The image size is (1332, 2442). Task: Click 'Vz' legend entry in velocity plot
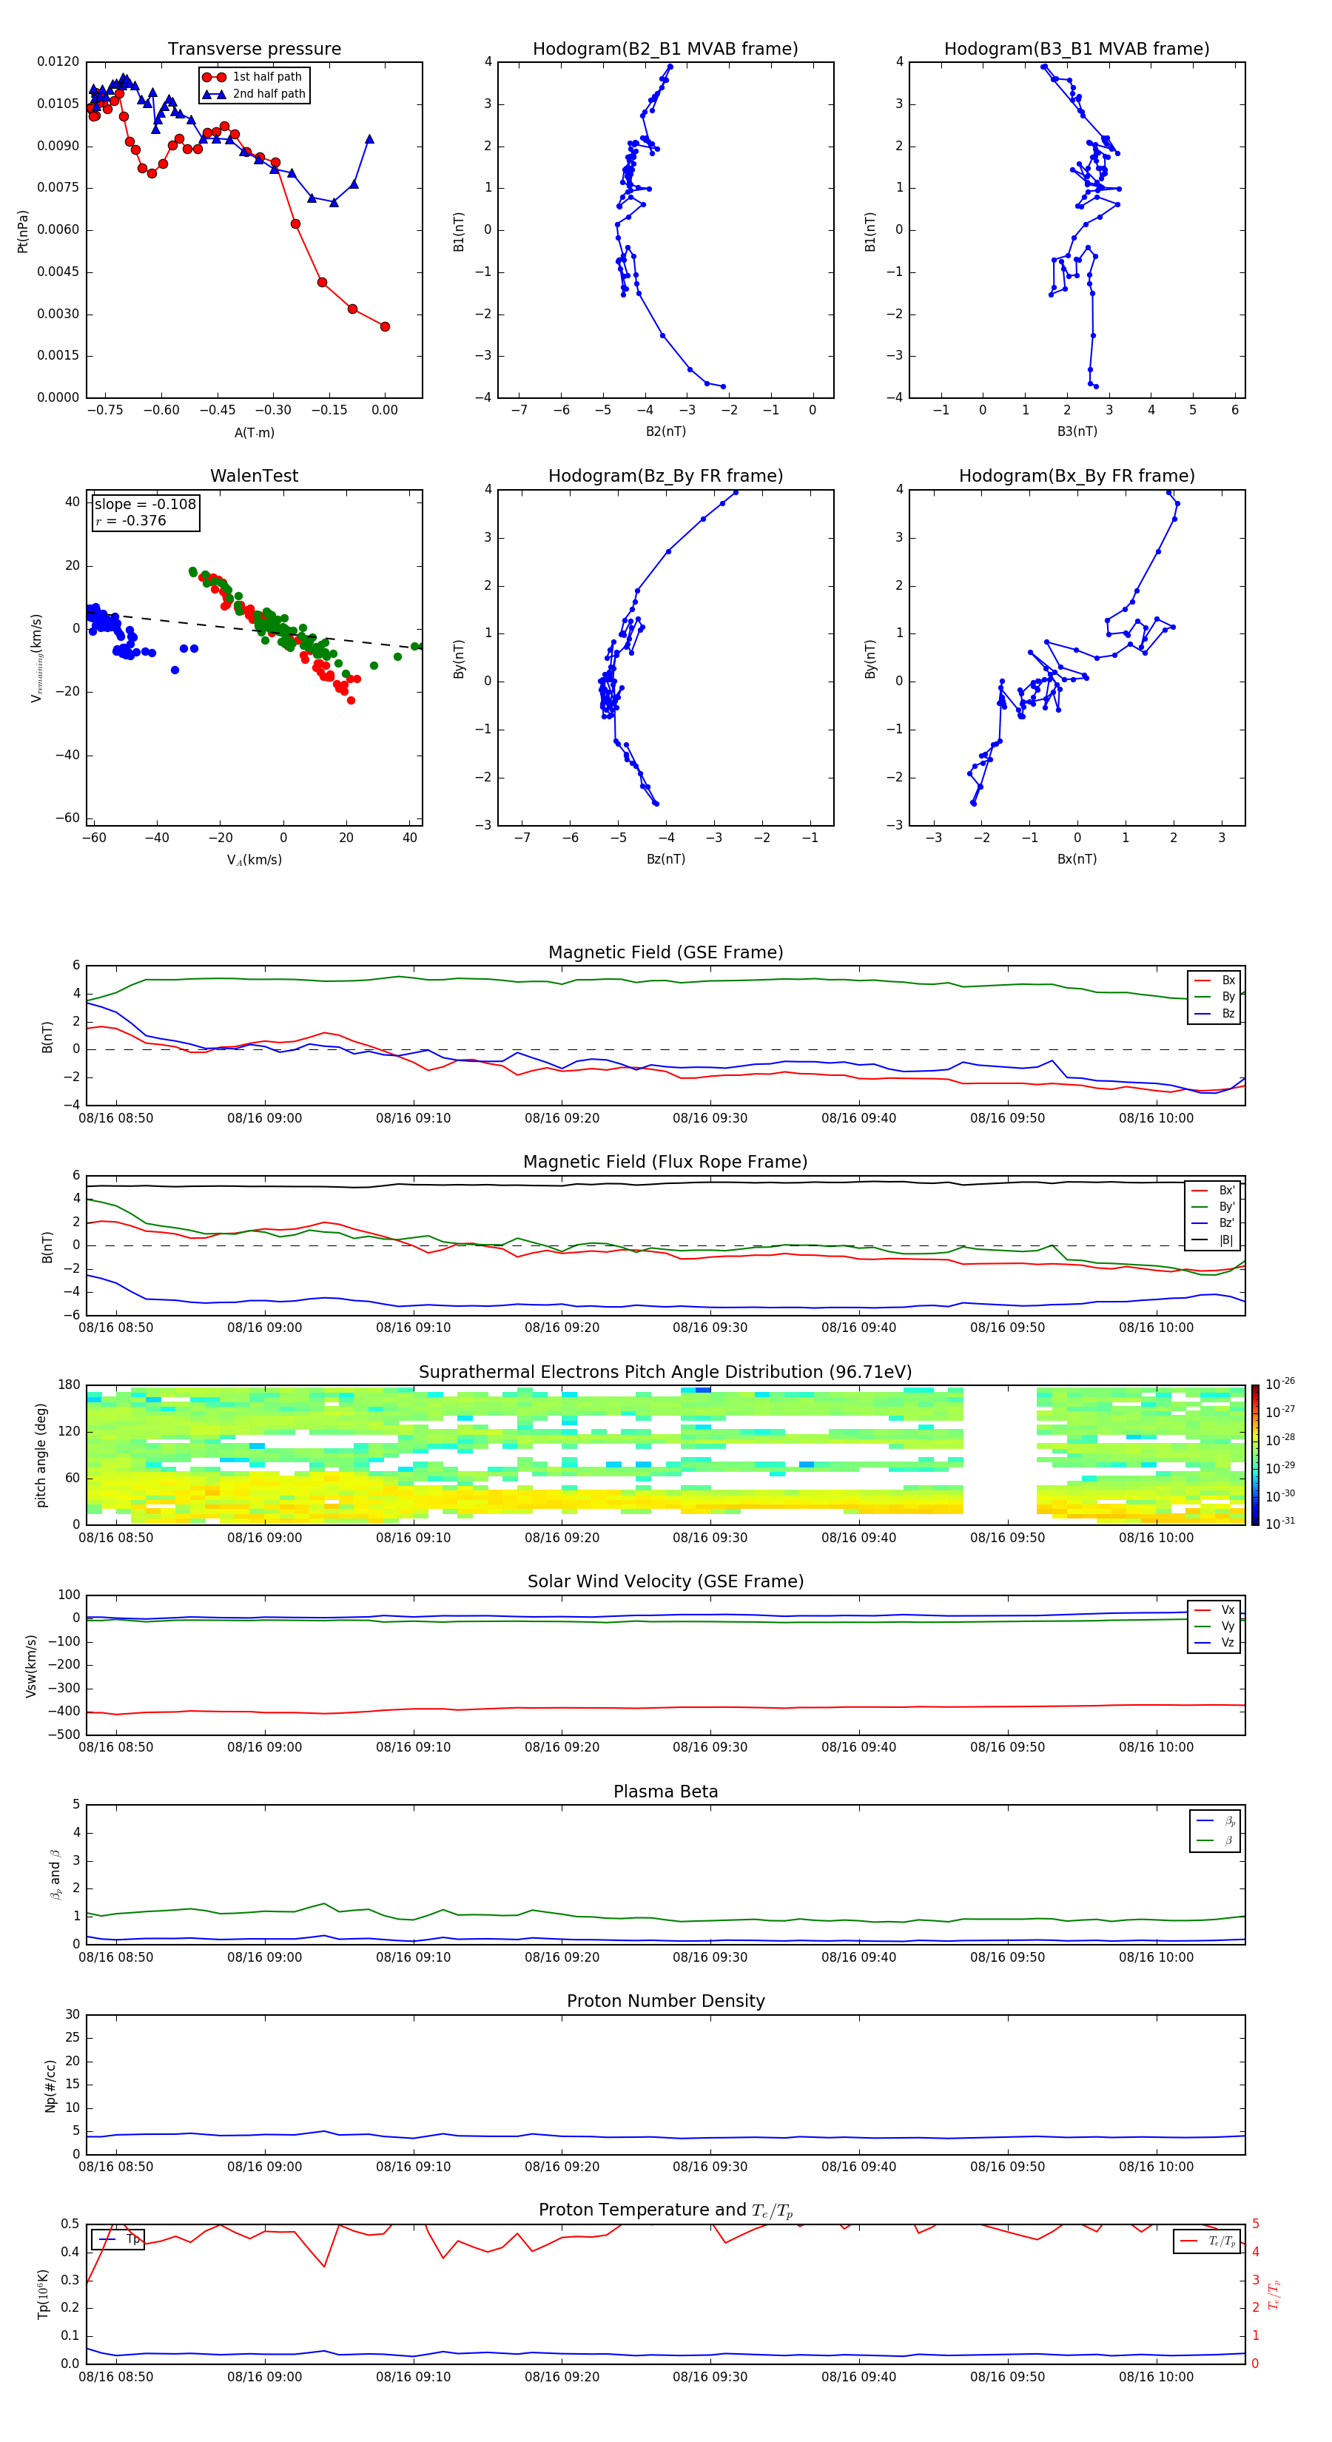[x=1214, y=1643]
